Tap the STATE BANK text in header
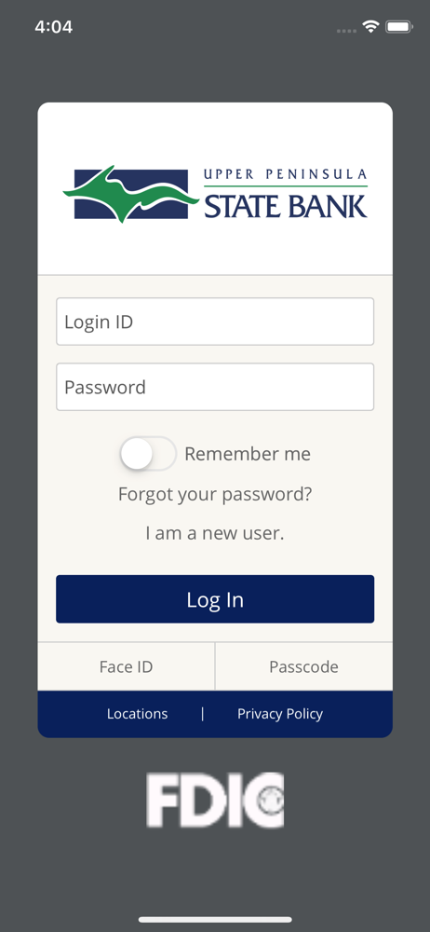The width and height of the screenshot is (430, 932). pyautogui.click(x=286, y=206)
